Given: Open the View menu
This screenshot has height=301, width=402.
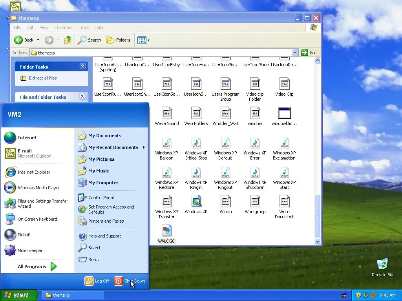Looking at the screenshot, I should (x=44, y=27).
